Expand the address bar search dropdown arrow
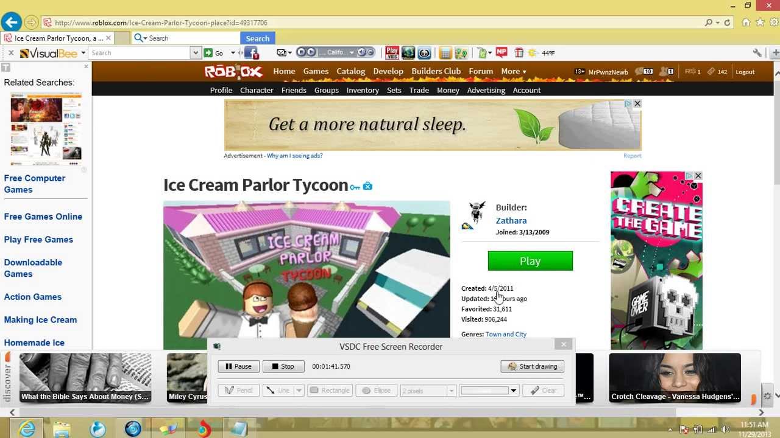This screenshot has height=438, width=780. click(718, 23)
